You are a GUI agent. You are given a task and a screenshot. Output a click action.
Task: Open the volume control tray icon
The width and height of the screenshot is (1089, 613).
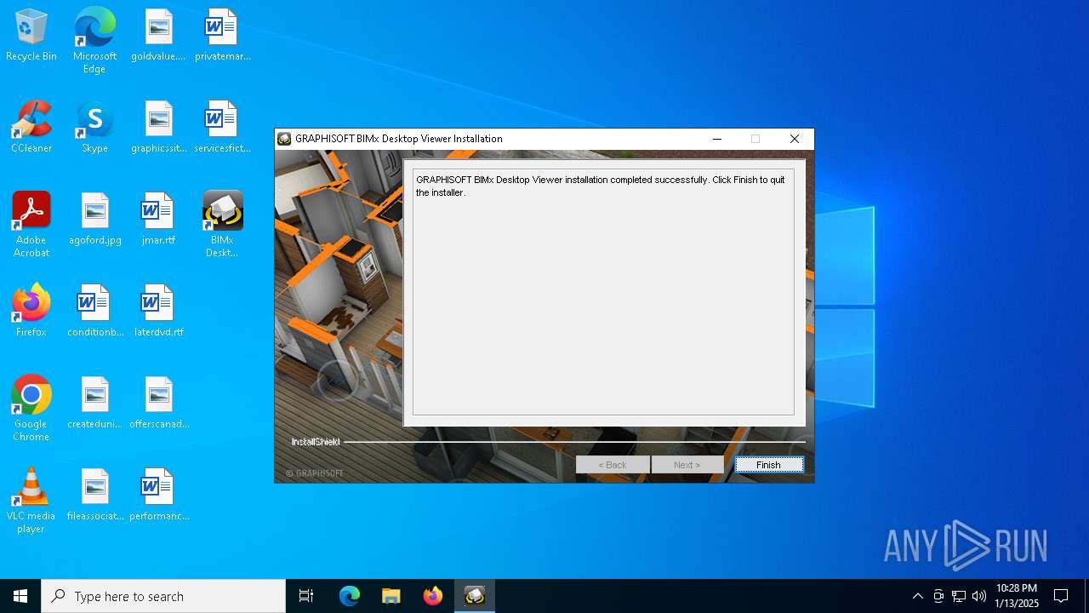pos(979,596)
